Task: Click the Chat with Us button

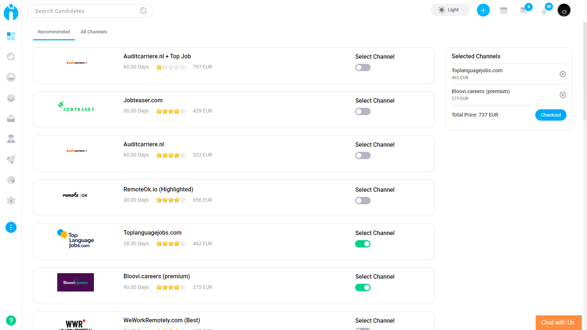Action: pyautogui.click(x=558, y=323)
